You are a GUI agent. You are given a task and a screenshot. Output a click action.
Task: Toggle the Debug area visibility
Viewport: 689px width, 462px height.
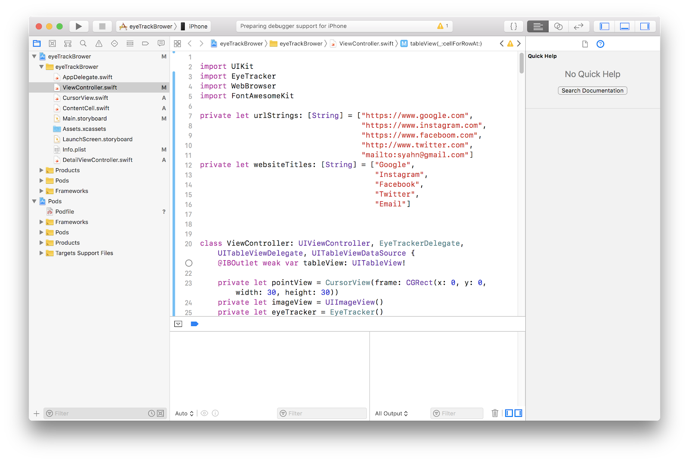(x=625, y=26)
